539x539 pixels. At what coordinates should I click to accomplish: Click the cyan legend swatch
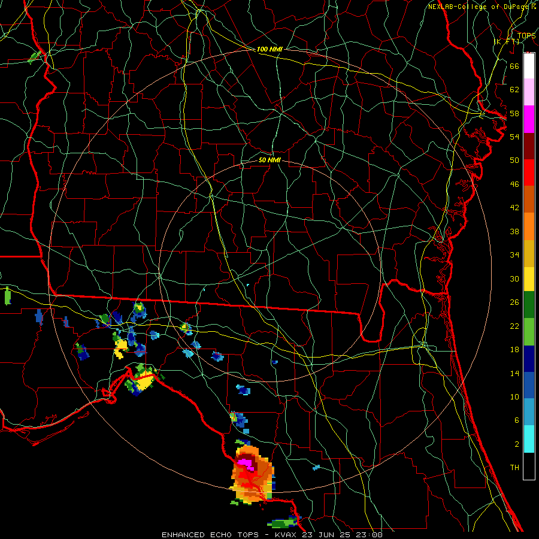click(x=529, y=439)
